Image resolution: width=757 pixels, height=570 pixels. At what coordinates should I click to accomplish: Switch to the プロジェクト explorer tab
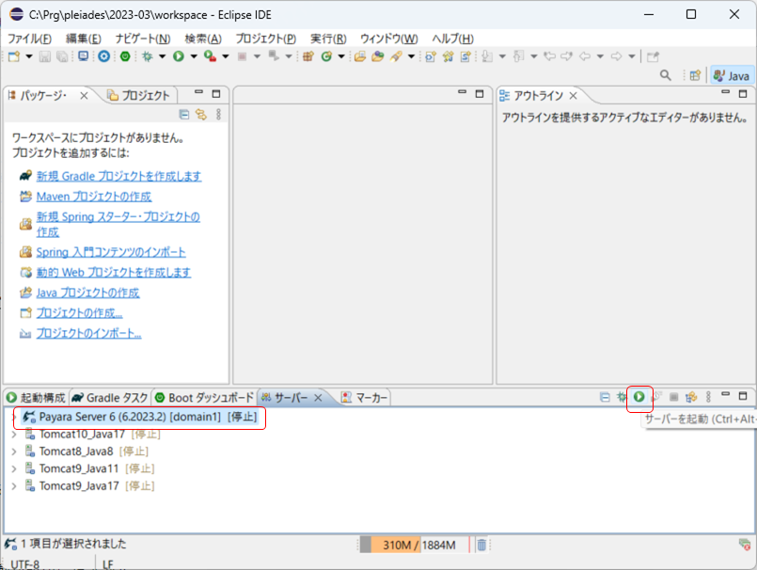point(138,96)
